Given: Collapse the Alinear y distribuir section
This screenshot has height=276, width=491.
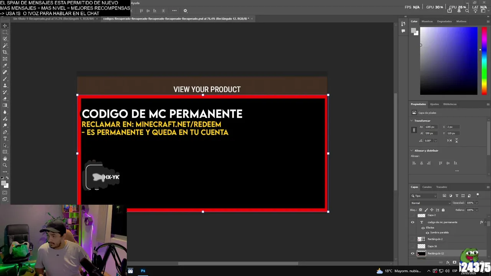Looking at the screenshot, I should coord(412,151).
